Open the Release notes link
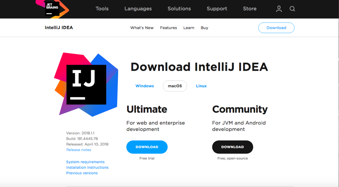Viewport: 339px width, 187px height. click(78, 150)
